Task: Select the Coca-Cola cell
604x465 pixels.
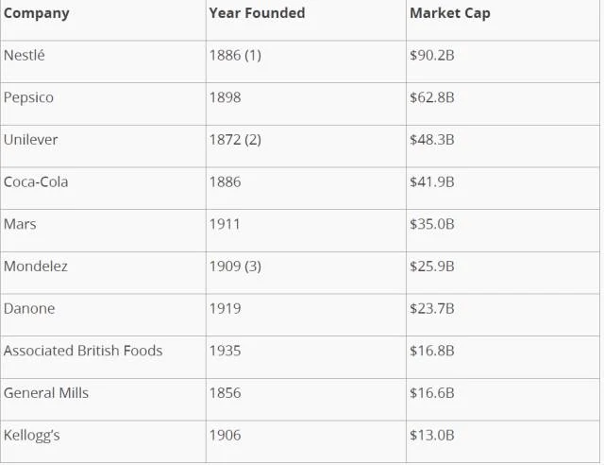Action: [x=36, y=182]
